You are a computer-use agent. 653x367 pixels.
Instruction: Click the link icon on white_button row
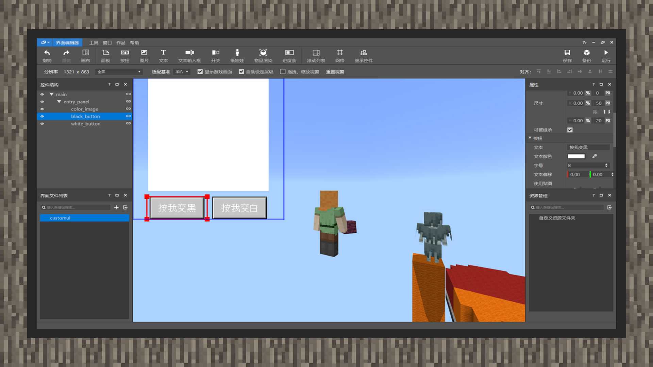128,124
